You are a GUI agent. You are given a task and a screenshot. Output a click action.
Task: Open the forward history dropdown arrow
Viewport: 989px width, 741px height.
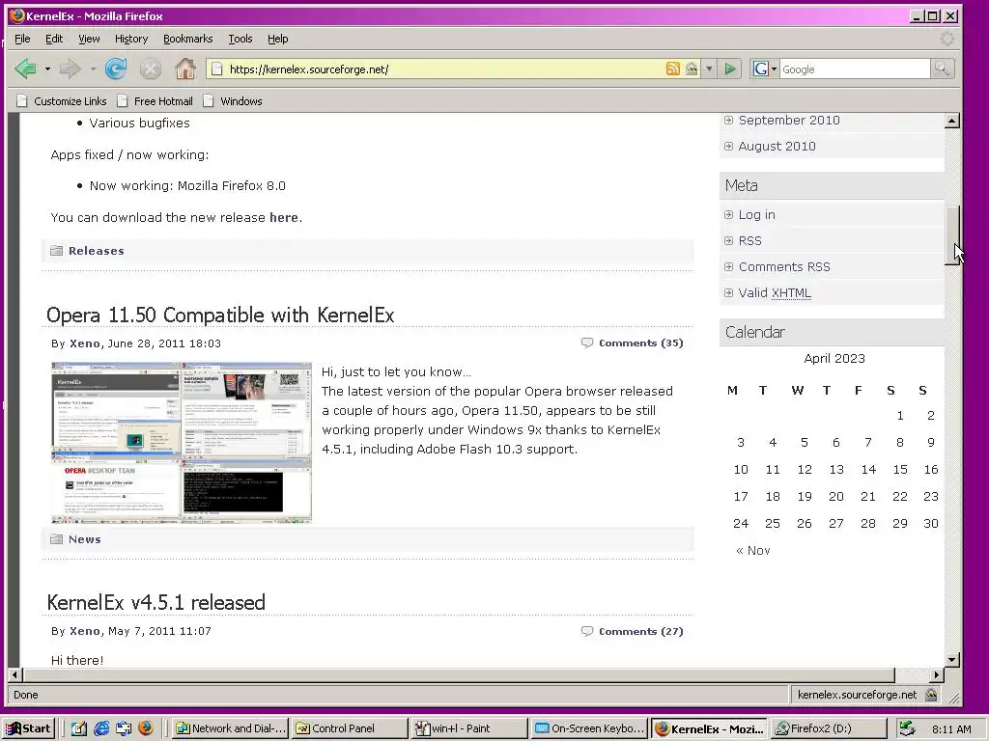[93, 69]
